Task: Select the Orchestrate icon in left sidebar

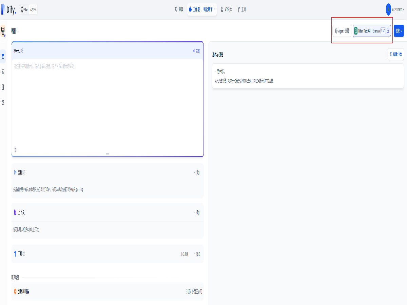Action: pos(3,56)
